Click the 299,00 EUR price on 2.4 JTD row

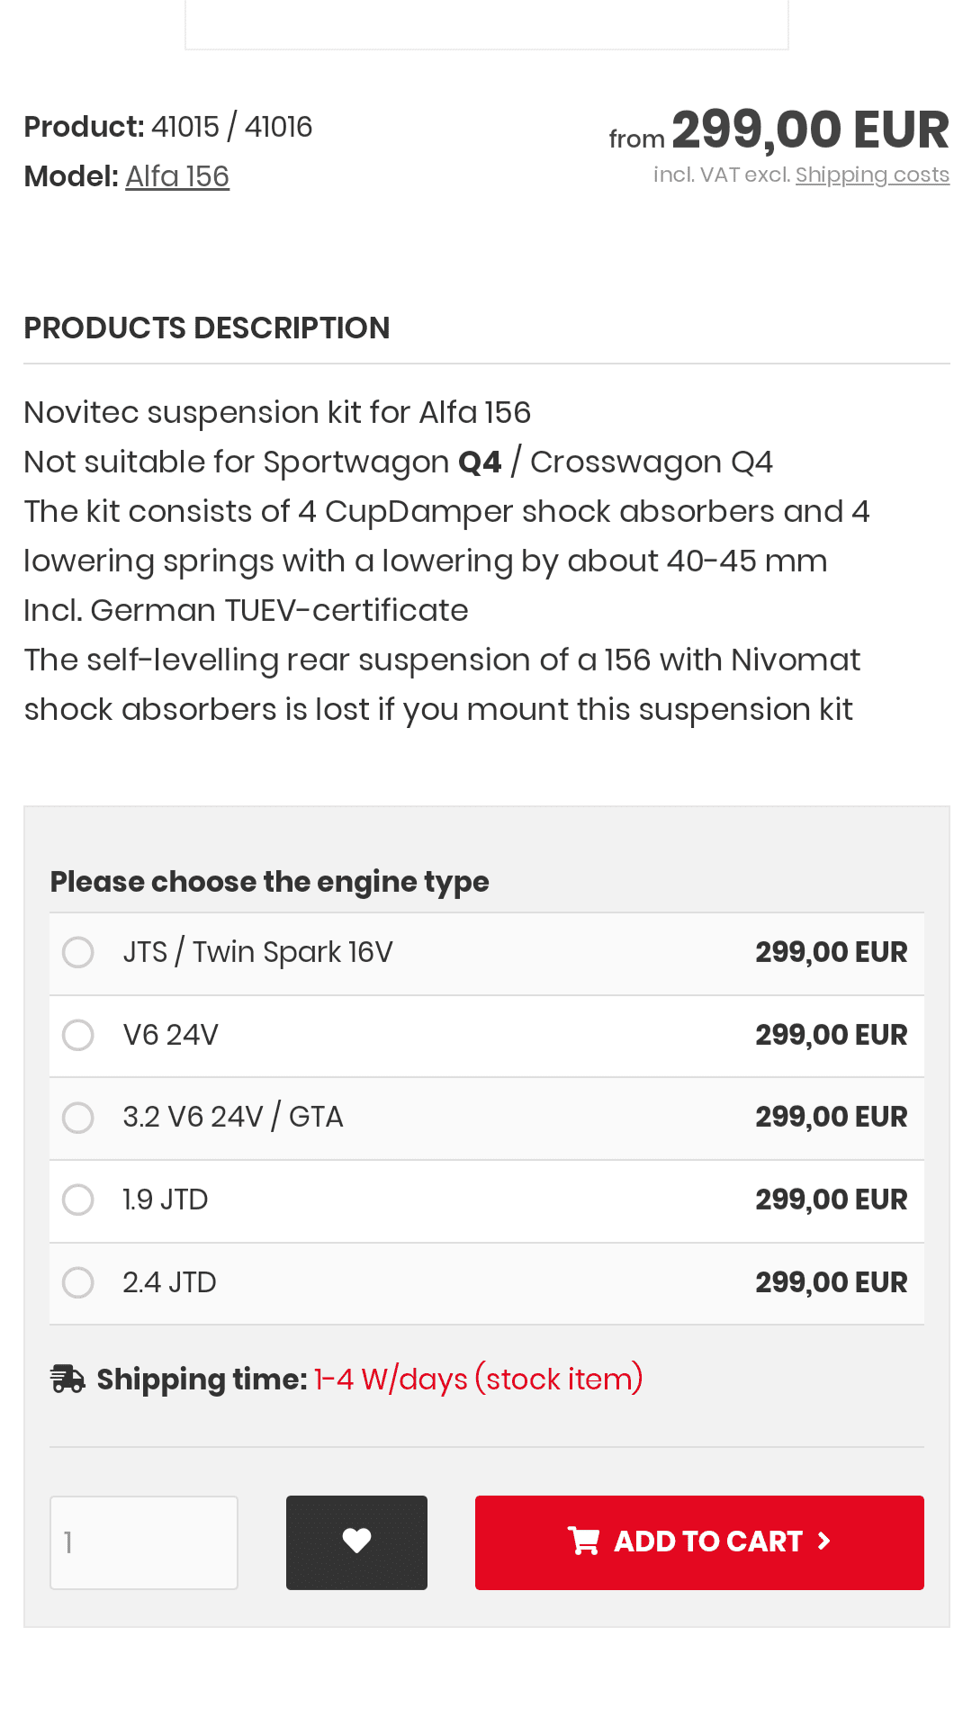832,1282
